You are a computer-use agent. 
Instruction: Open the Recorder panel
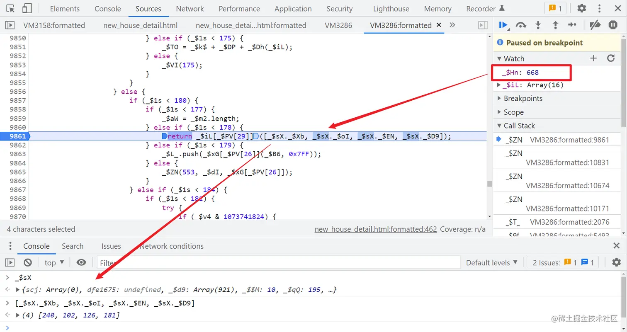pos(485,9)
